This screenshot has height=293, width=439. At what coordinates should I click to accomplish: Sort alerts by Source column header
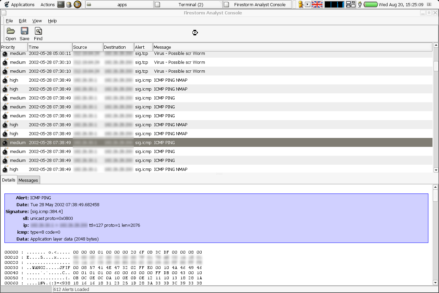88,47
